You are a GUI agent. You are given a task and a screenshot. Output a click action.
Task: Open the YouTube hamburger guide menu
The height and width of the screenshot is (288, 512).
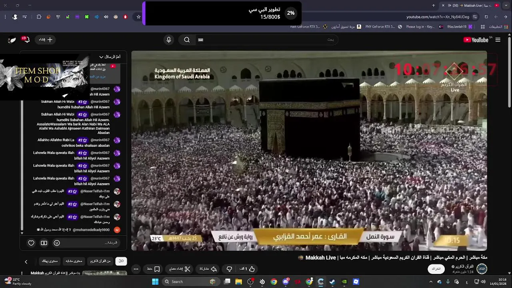click(x=498, y=40)
